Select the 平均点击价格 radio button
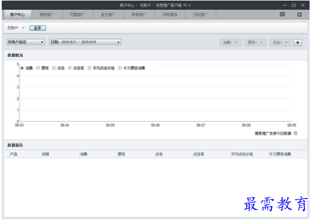The height and width of the screenshot is (222, 313). pyautogui.click(x=90, y=68)
